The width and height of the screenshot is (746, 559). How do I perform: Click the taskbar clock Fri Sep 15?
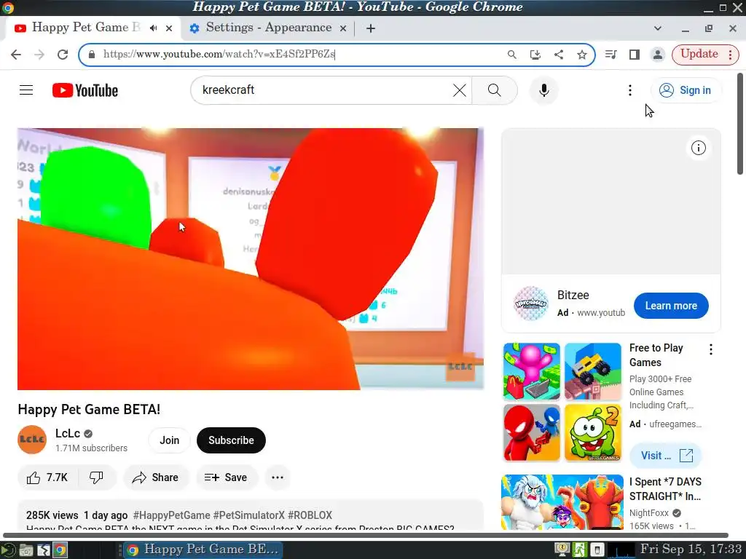(x=691, y=550)
